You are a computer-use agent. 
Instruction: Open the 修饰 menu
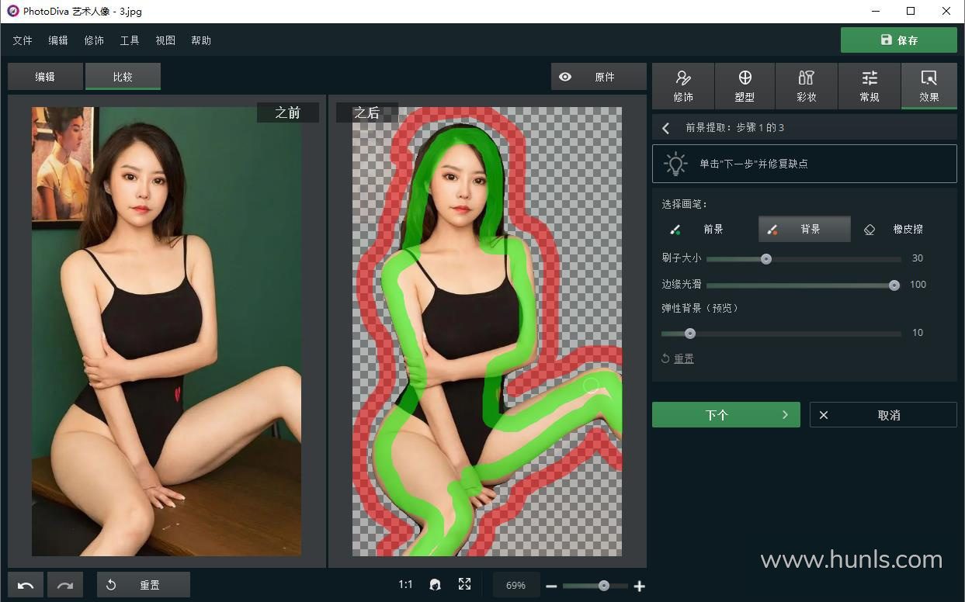click(x=94, y=40)
